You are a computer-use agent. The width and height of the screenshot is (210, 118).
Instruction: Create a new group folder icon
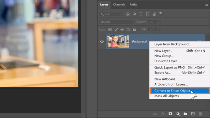pyautogui.click(x=185, y=114)
